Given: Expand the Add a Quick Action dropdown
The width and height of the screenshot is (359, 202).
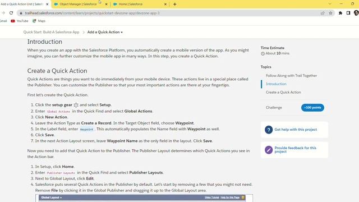Looking at the screenshot, I should [105, 32].
